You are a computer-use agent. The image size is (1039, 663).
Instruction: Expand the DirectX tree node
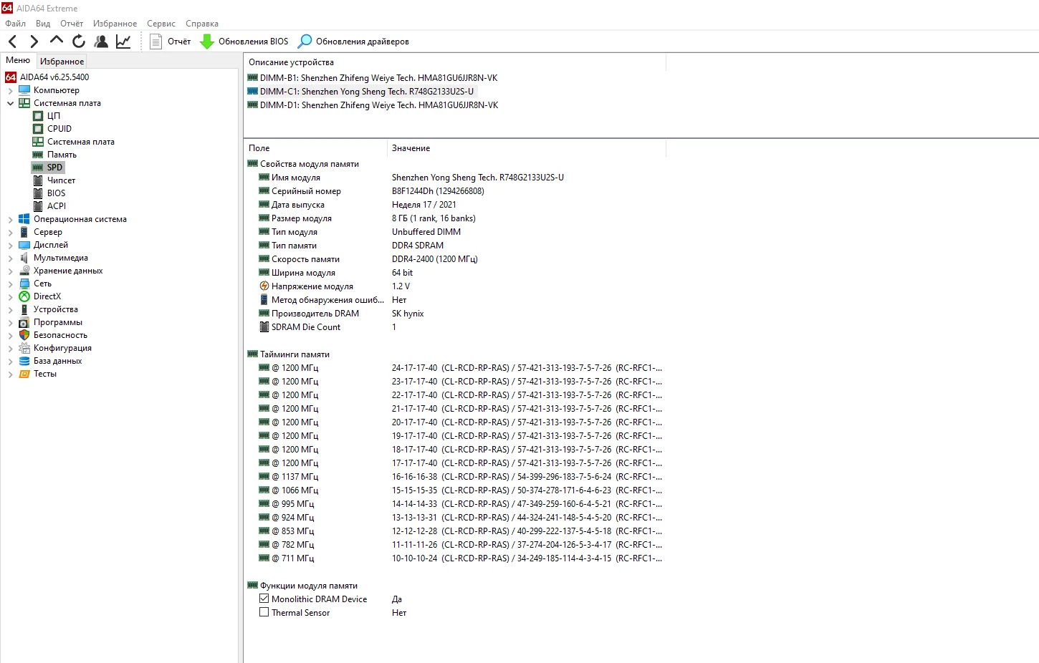click(10, 296)
